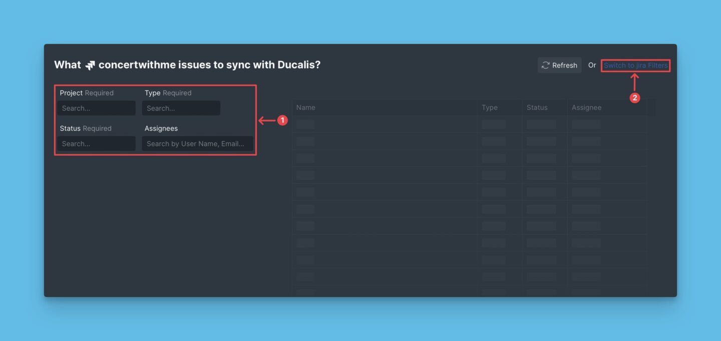Focus the Assignees search by user name field
721x341 pixels.
[197, 144]
